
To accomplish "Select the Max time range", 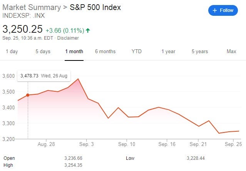I will 231,52.
